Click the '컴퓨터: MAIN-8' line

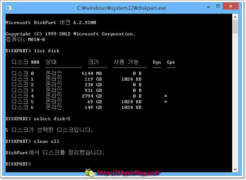coord(25,39)
